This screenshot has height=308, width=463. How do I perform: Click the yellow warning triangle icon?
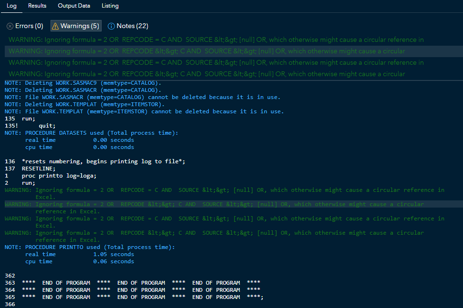coord(55,26)
